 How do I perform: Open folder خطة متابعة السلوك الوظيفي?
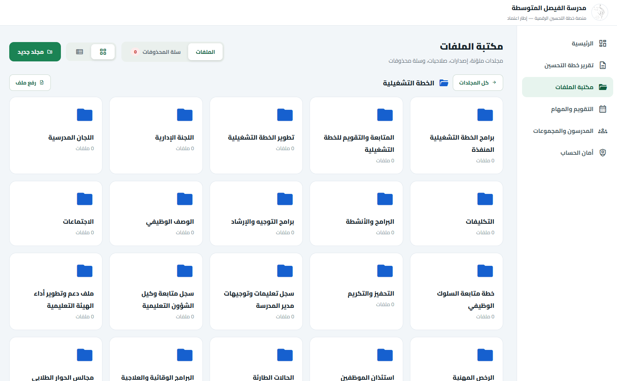point(457,291)
